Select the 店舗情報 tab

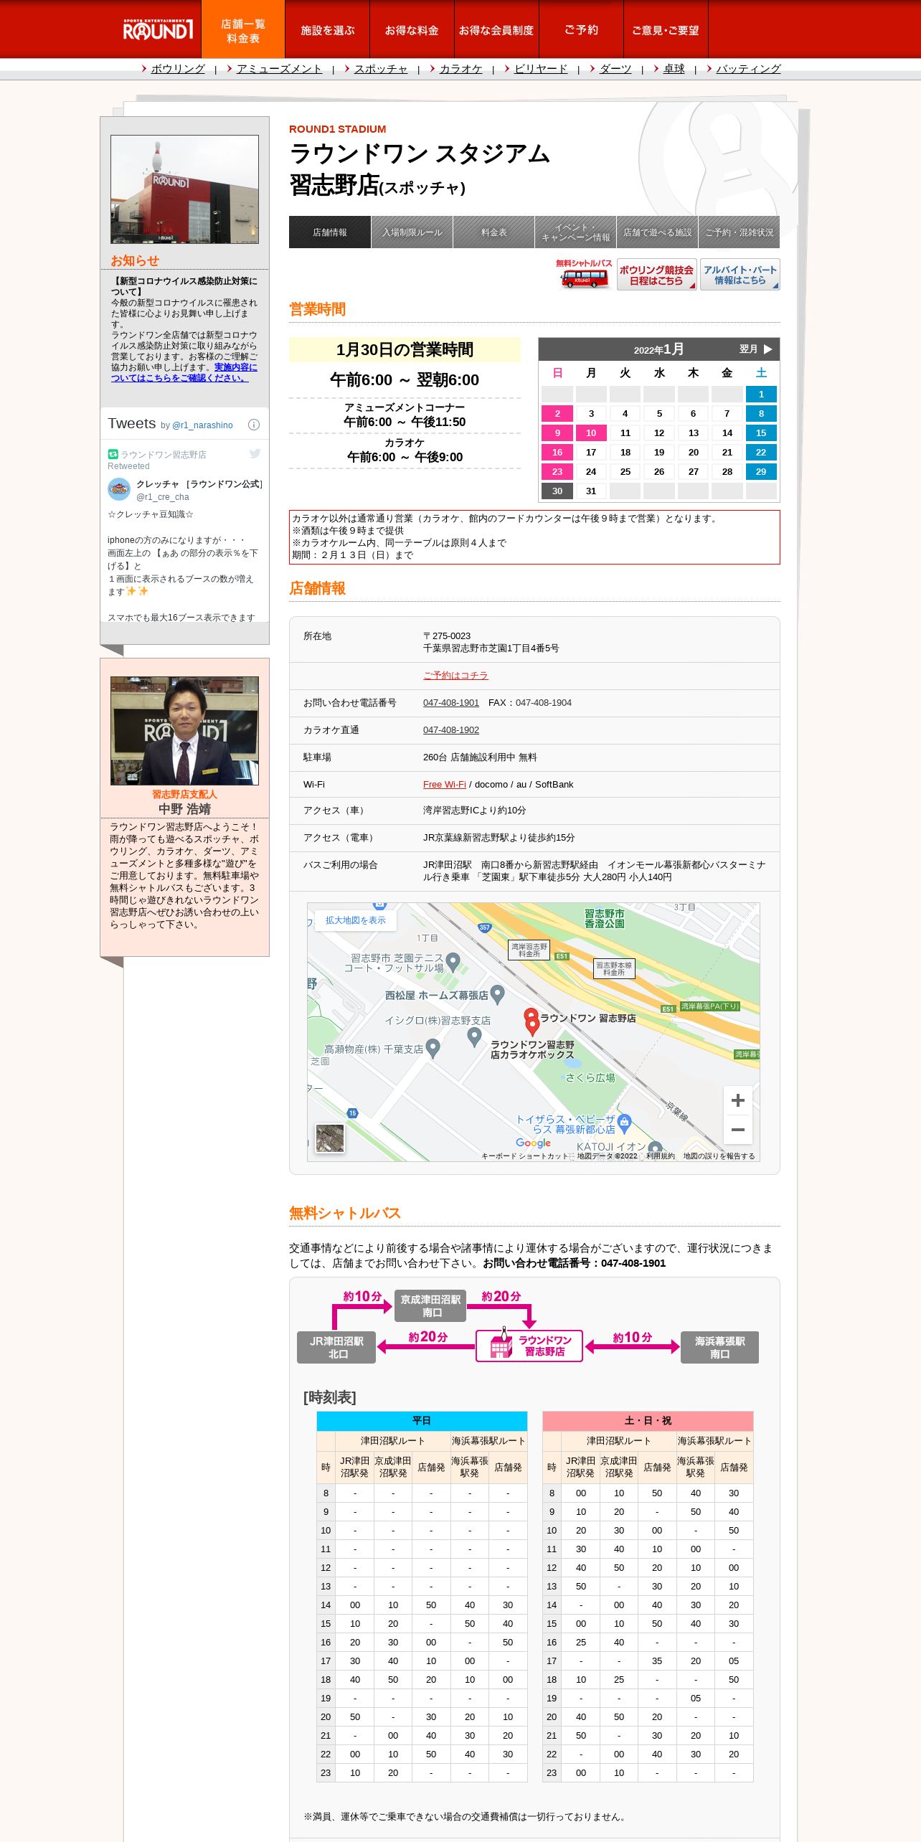(330, 232)
